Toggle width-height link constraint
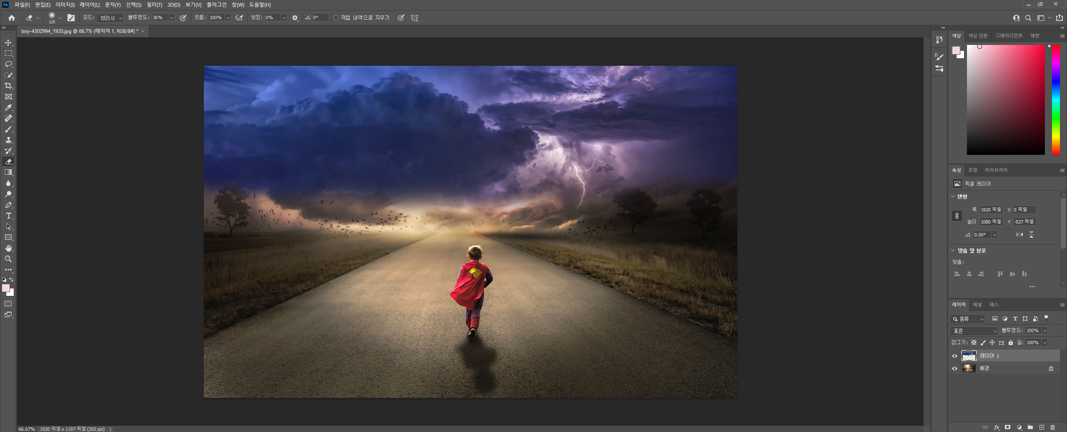 957,216
